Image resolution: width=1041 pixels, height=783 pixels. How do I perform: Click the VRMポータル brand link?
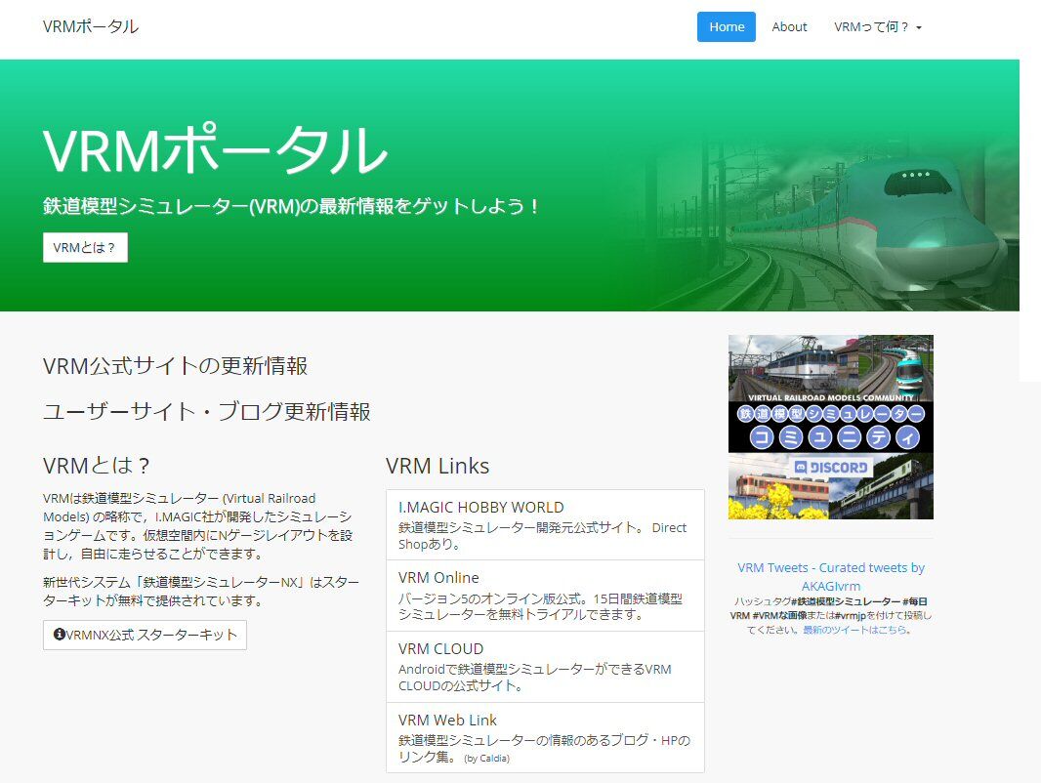tap(90, 26)
